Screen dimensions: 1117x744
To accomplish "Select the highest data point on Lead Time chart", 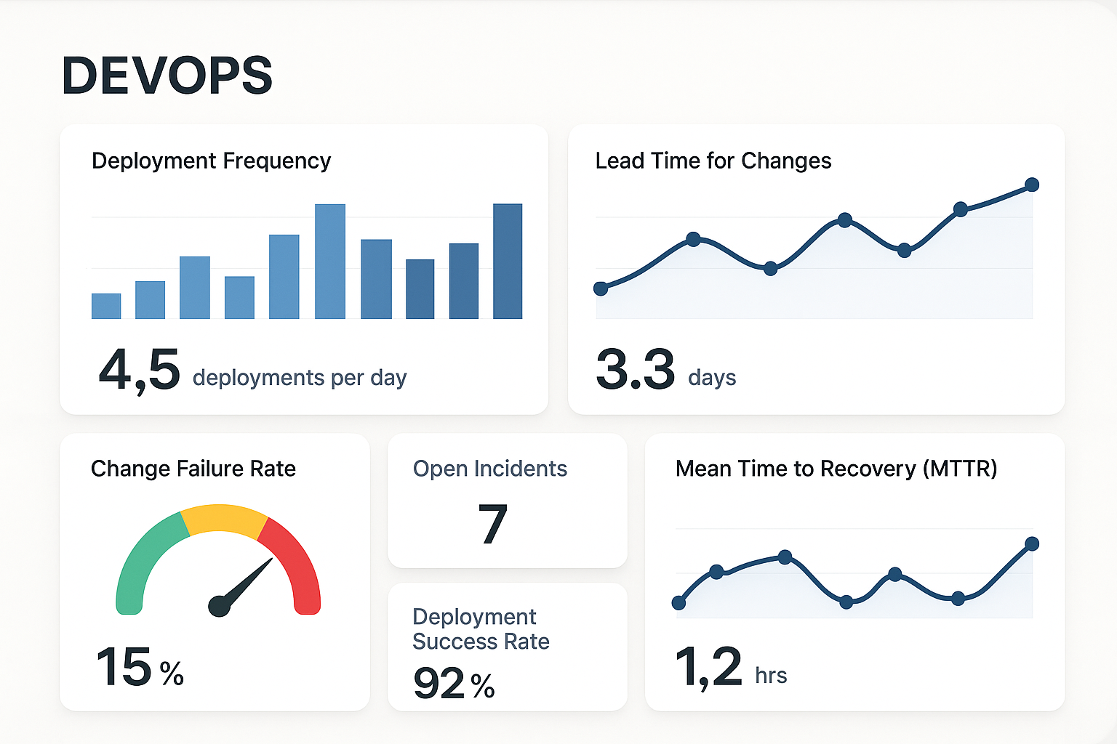I will click(1033, 185).
